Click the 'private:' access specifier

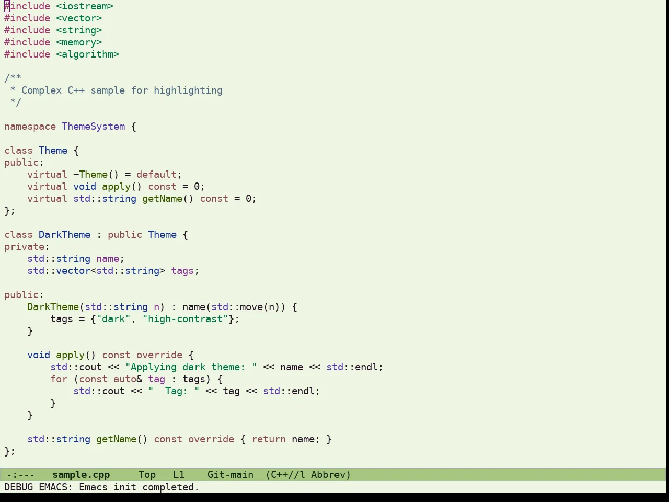(x=27, y=247)
